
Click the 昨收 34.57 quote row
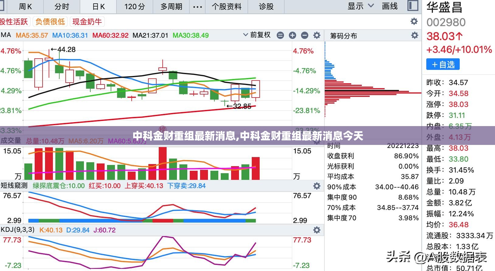[x=447, y=82]
